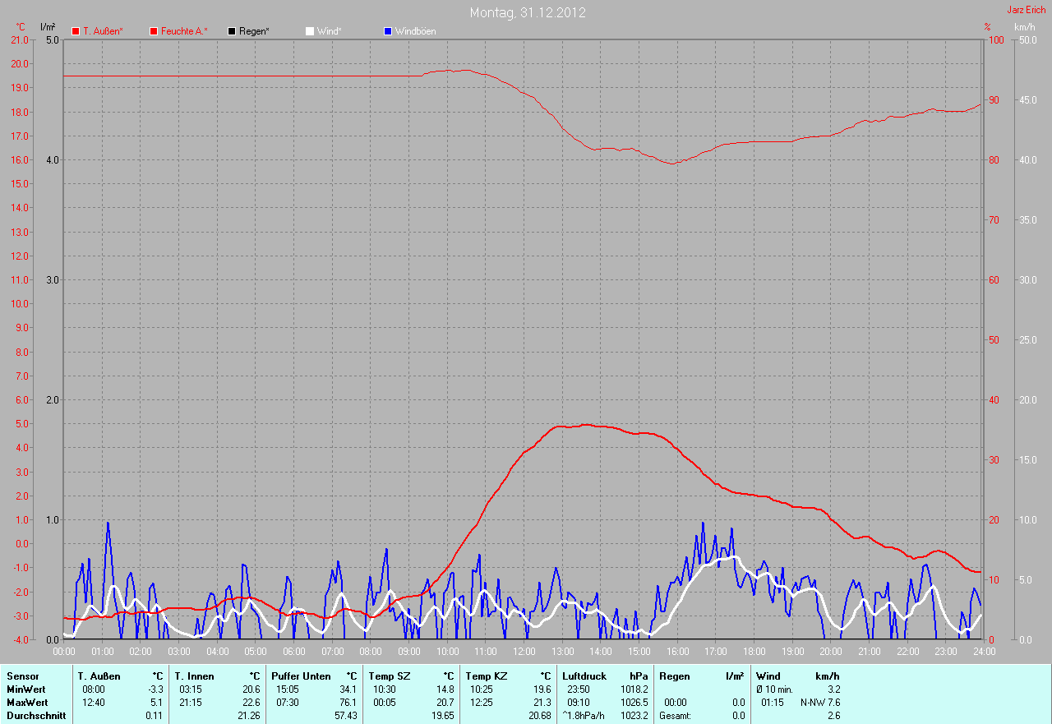This screenshot has height=724, width=1052.
Task: Click the '35.0' wind speed axis label
Action: [x=1028, y=219]
